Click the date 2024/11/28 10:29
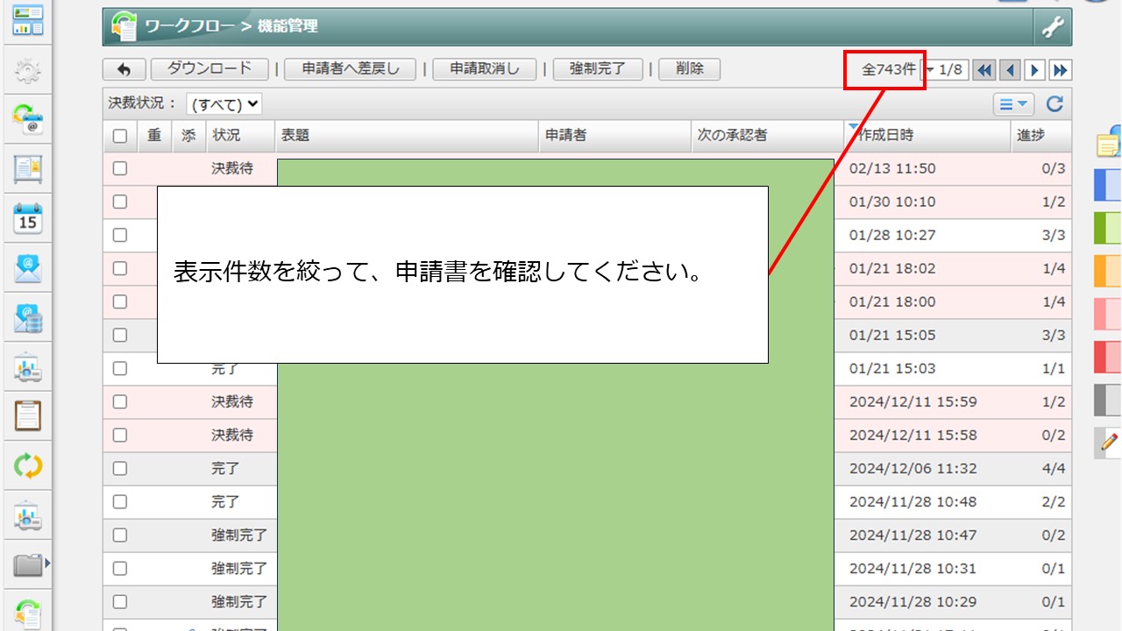Screen dimensions: 1122x631 click(913, 601)
